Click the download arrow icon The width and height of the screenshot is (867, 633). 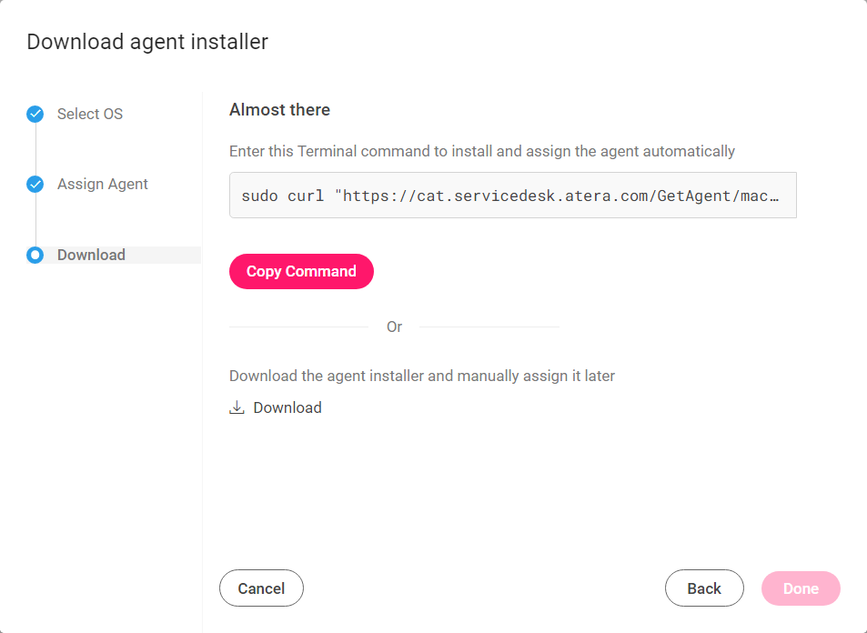pos(237,407)
